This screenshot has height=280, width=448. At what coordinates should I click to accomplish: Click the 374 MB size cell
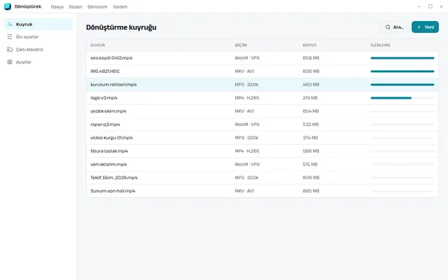(x=311, y=138)
